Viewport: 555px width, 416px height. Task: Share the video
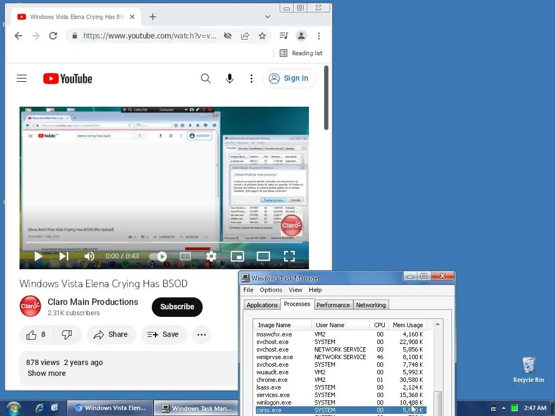[x=111, y=335]
